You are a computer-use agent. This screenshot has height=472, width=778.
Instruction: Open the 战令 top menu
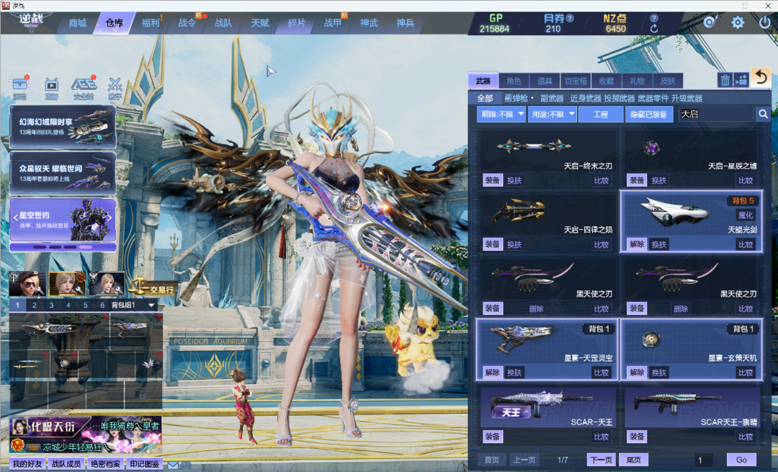coord(187,23)
